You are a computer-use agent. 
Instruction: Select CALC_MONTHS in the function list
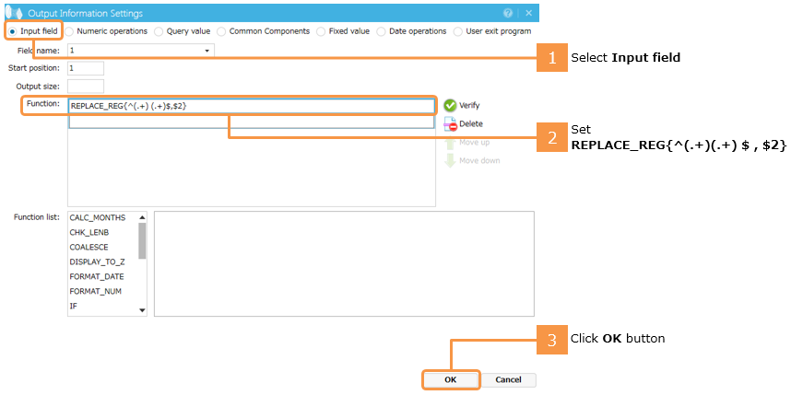98,217
